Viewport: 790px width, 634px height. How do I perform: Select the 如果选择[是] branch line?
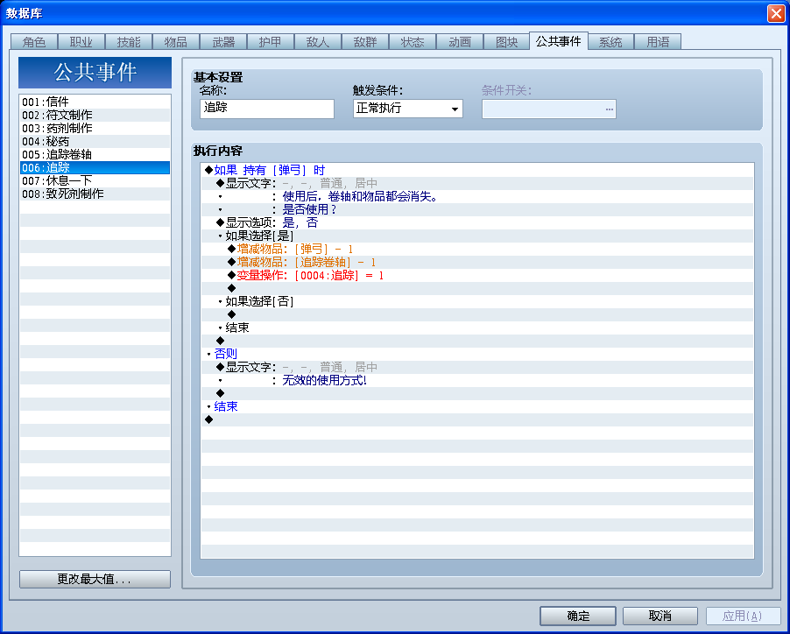pos(477,236)
